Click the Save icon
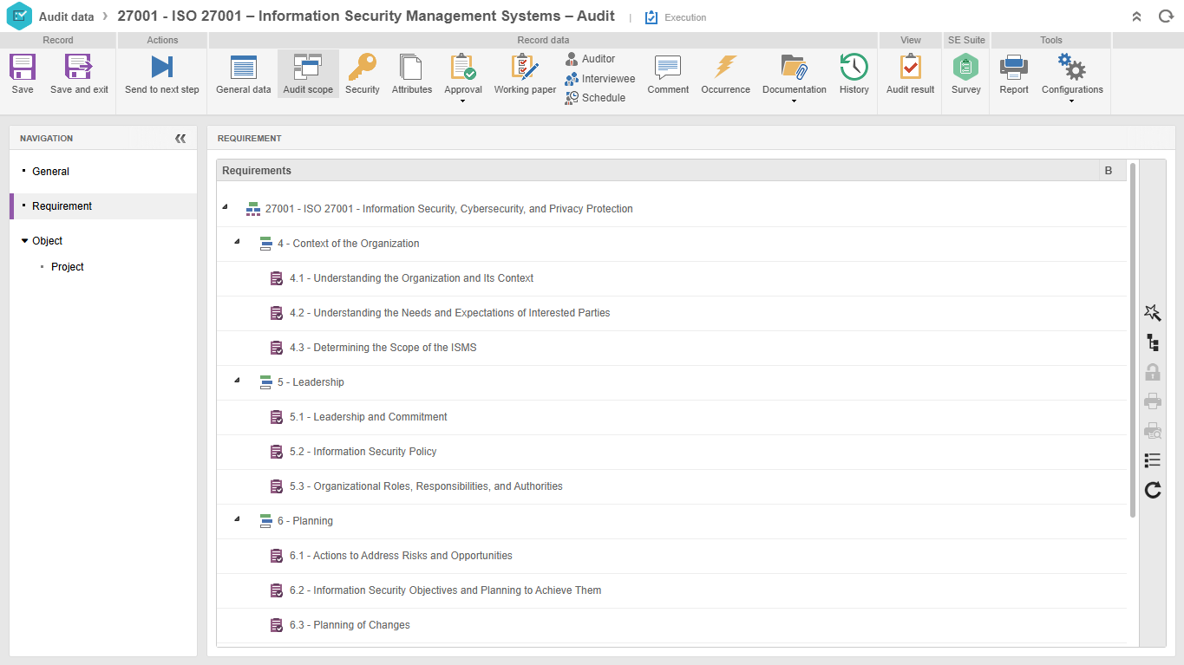This screenshot has width=1184, height=665. point(23,68)
